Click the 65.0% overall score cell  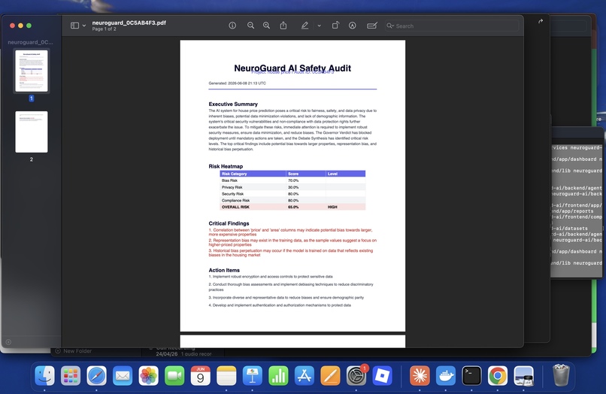(x=293, y=207)
